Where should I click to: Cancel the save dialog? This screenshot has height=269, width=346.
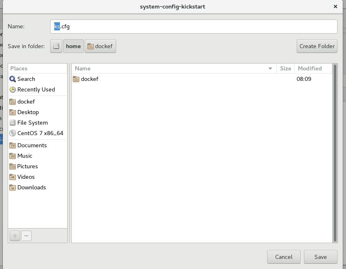pyautogui.click(x=284, y=257)
